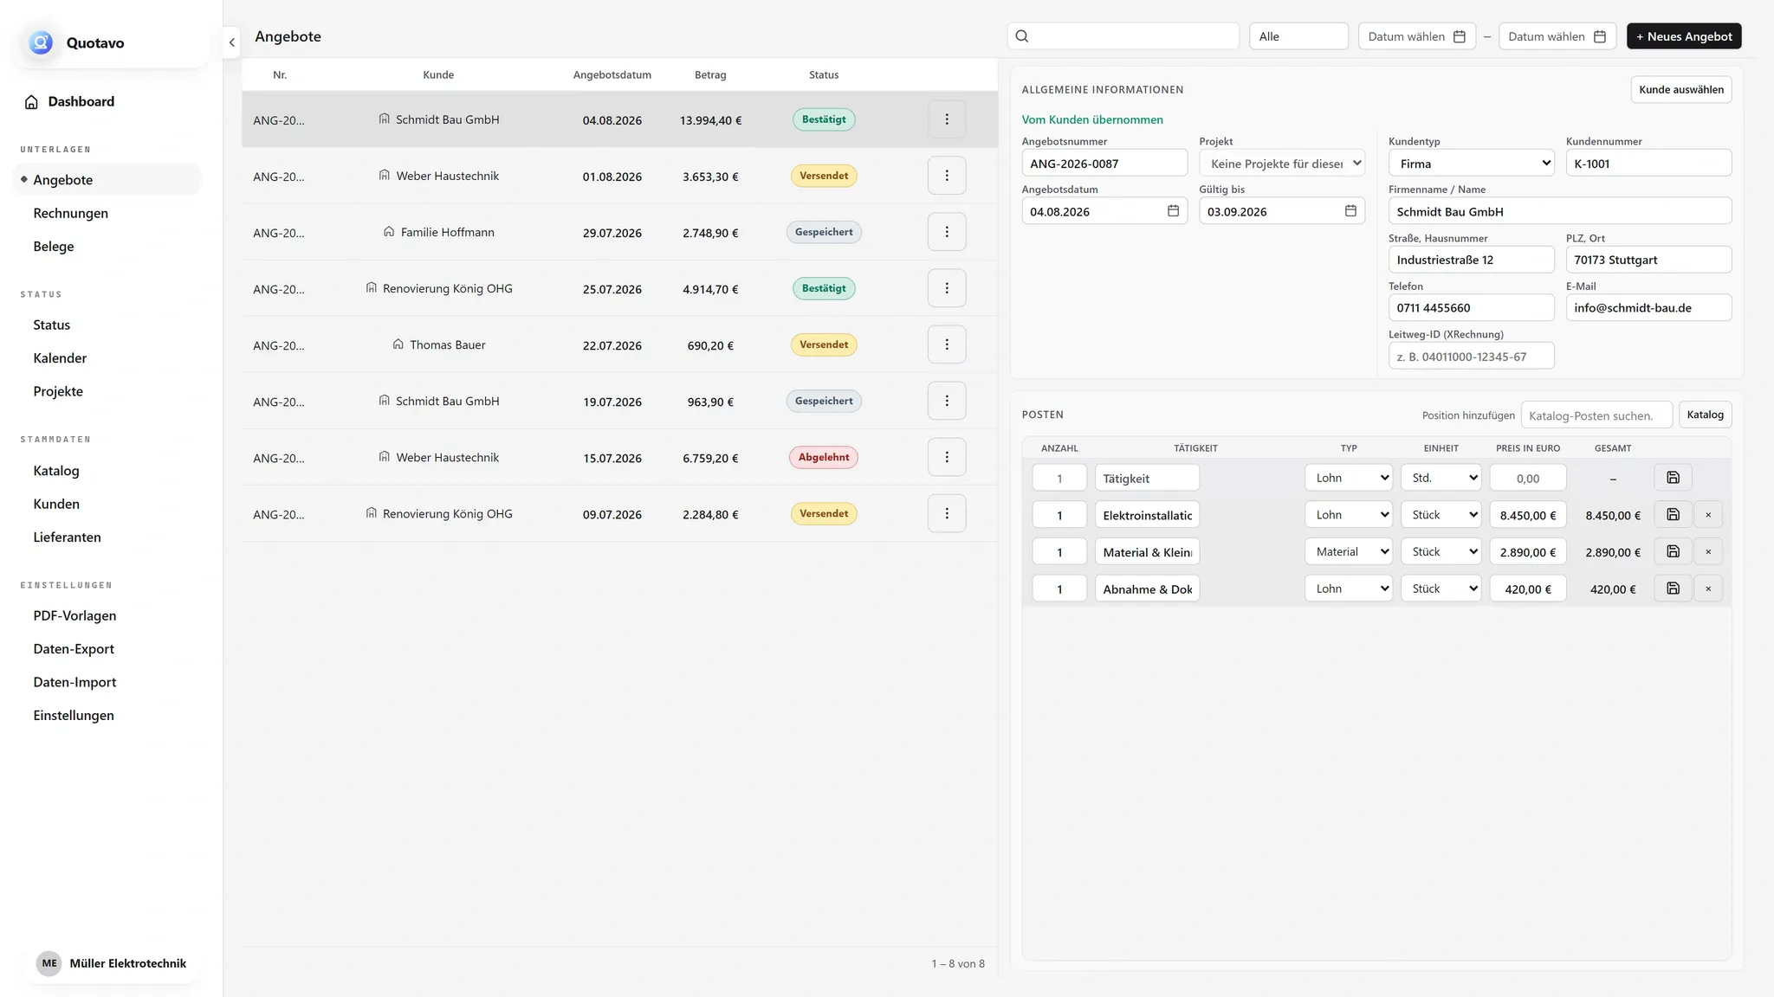The height and width of the screenshot is (997, 1774).
Task: Select the Thomas Bauer offer row
Action: pyautogui.click(x=619, y=344)
